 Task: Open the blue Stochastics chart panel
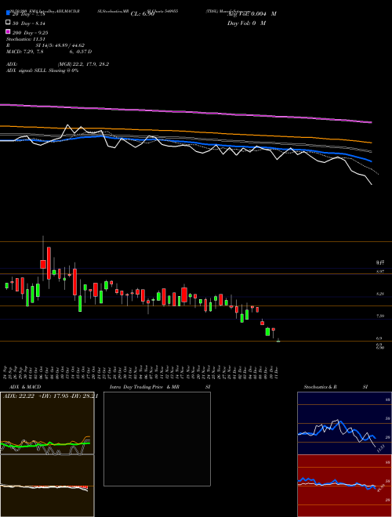tap(344, 423)
